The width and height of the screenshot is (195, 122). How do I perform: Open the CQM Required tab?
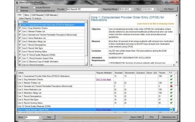37,15
